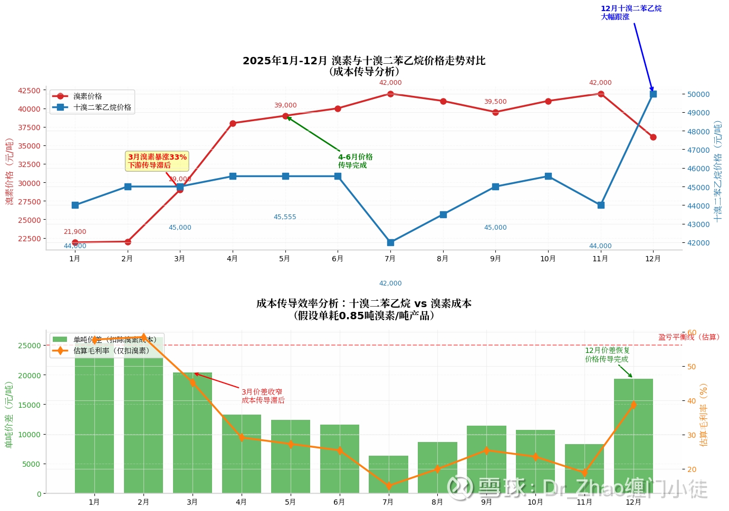Select the December green bar in lower chart
Screen dimensions: 729x511
point(634,436)
